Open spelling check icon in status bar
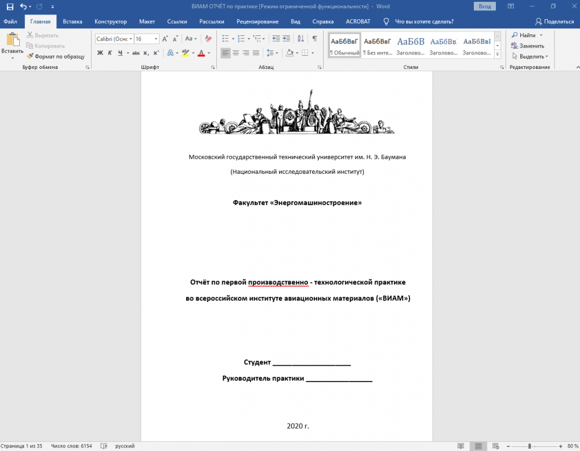Screen dimensions: 580x451 click(104, 446)
